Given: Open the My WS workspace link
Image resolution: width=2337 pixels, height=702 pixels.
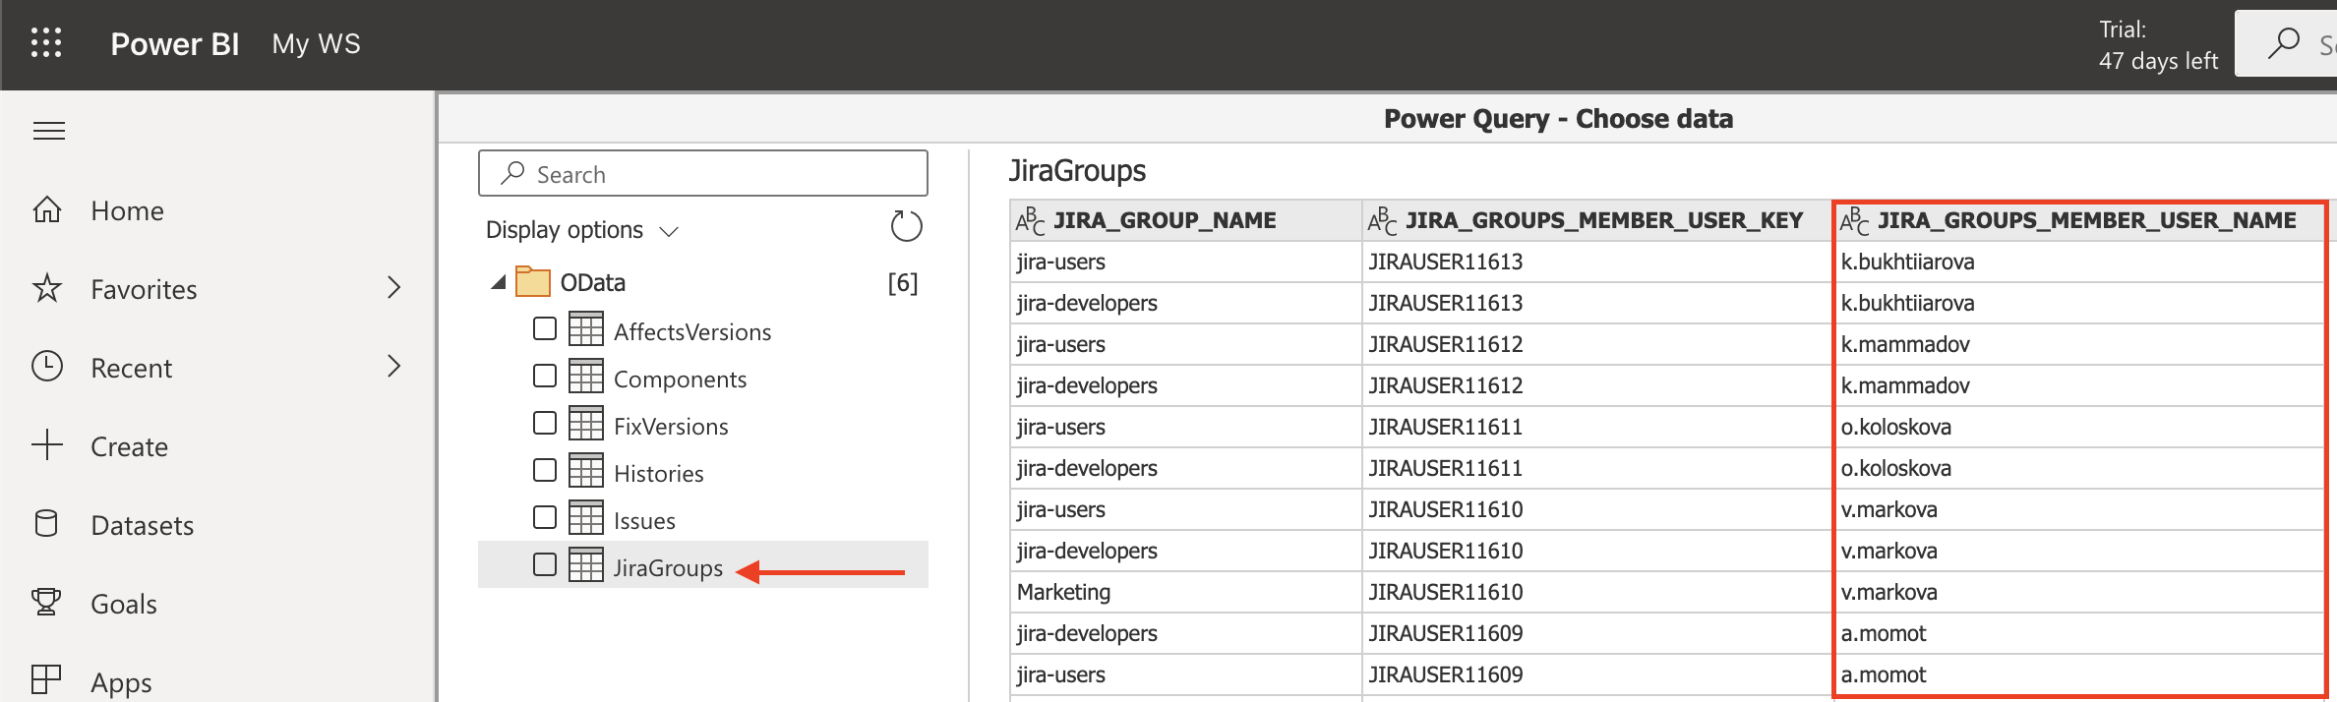Looking at the screenshot, I should click(x=316, y=44).
